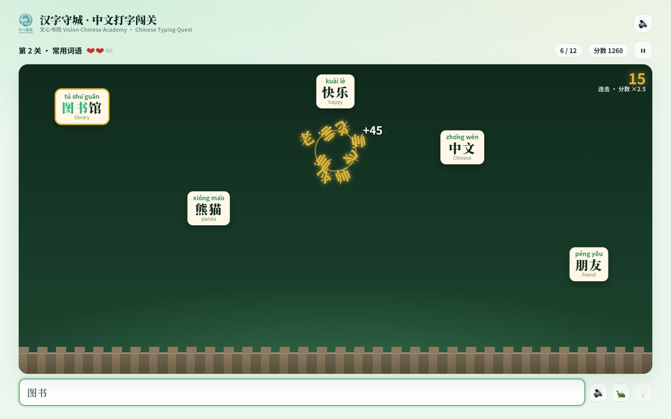Click the 第 2 关 · 常用词语 level label

click(x=50, y=51)
